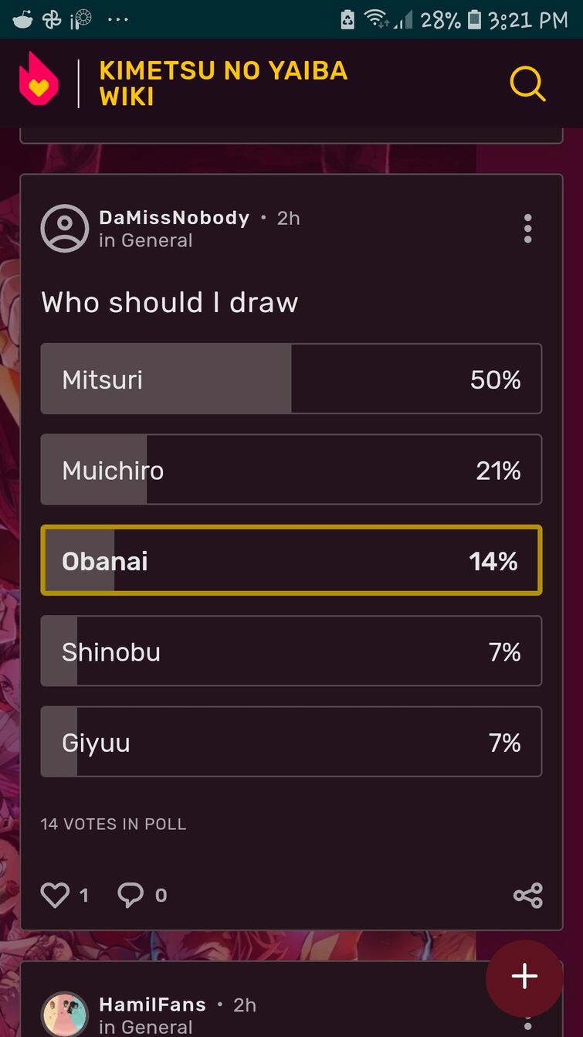
Task: Tap the red plus create post button
Action: (x=524, y=977)
